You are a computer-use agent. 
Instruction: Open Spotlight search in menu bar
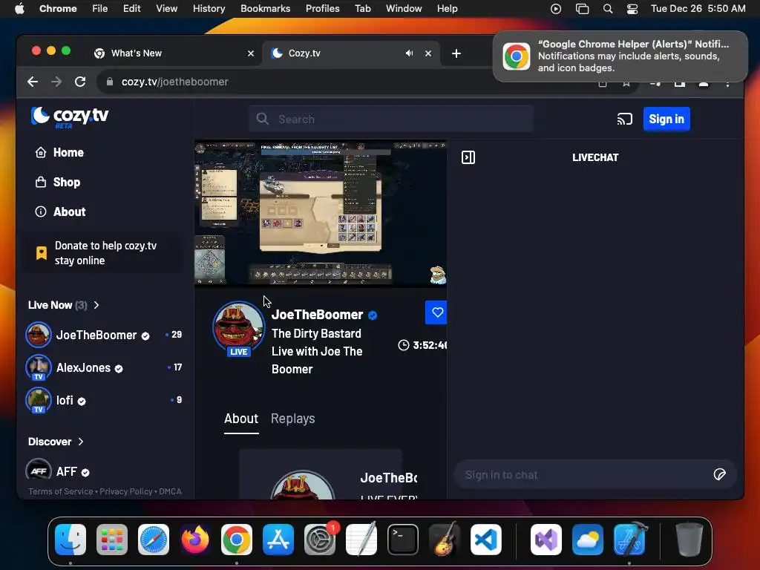point(607,9)
